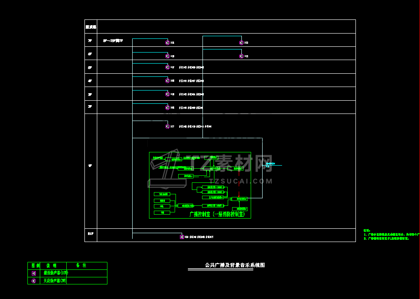Pick the top-left equipment box in control room
Viewport: 420px width, 299px height.
pos(174,159)
